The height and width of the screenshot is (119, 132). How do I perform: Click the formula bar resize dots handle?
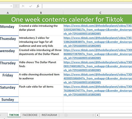[x=16, y=6]
